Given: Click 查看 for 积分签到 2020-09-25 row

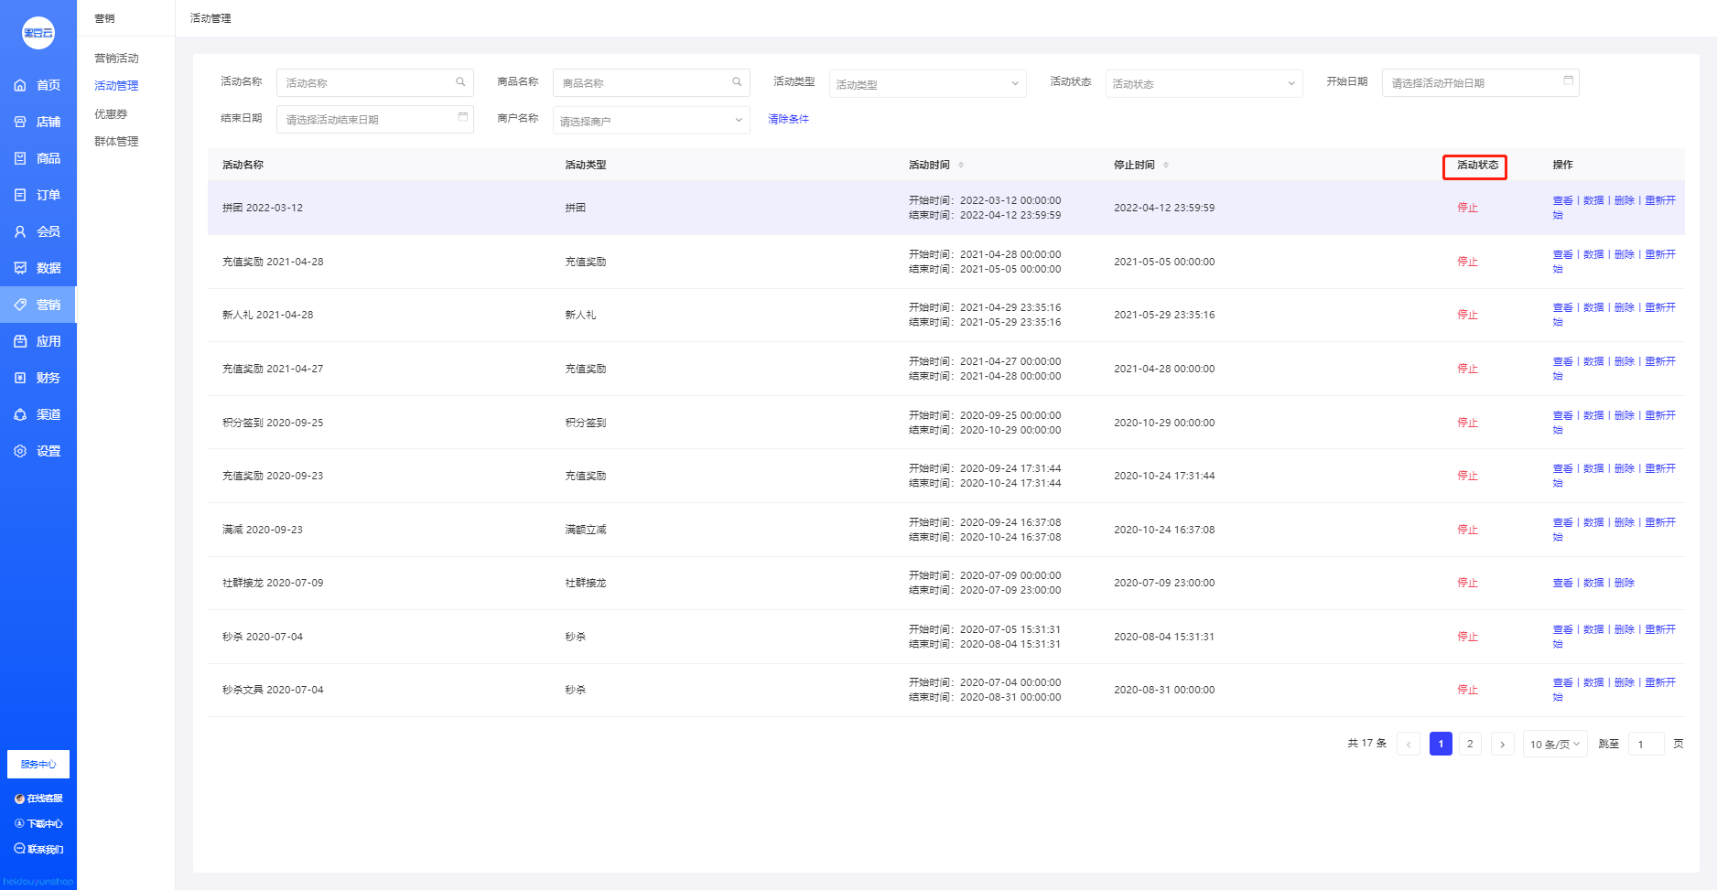Looking at the screenshot, I should pyautogui.click(x=1562, y=415).
